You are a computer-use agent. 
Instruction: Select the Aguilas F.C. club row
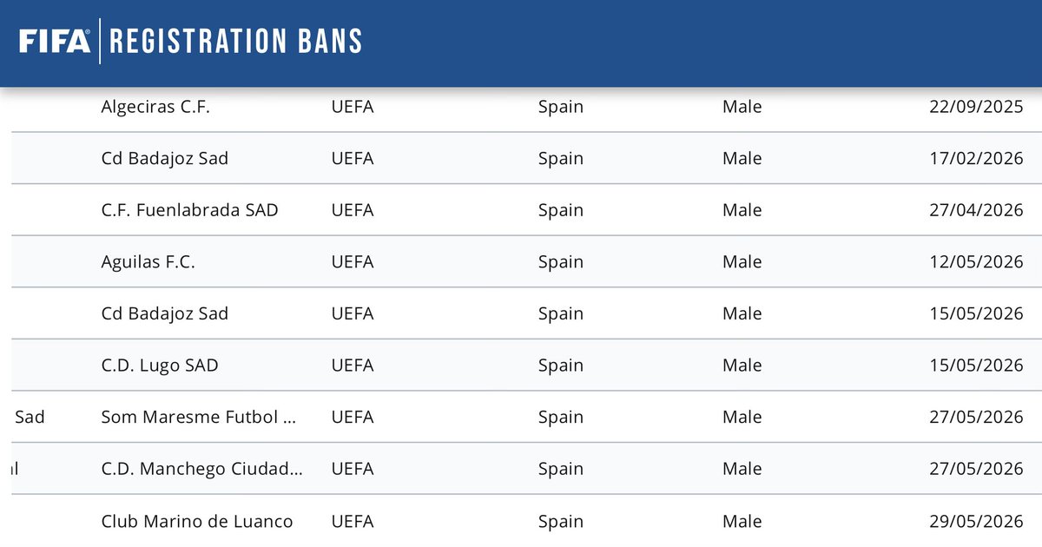click(x=527, y=261)
